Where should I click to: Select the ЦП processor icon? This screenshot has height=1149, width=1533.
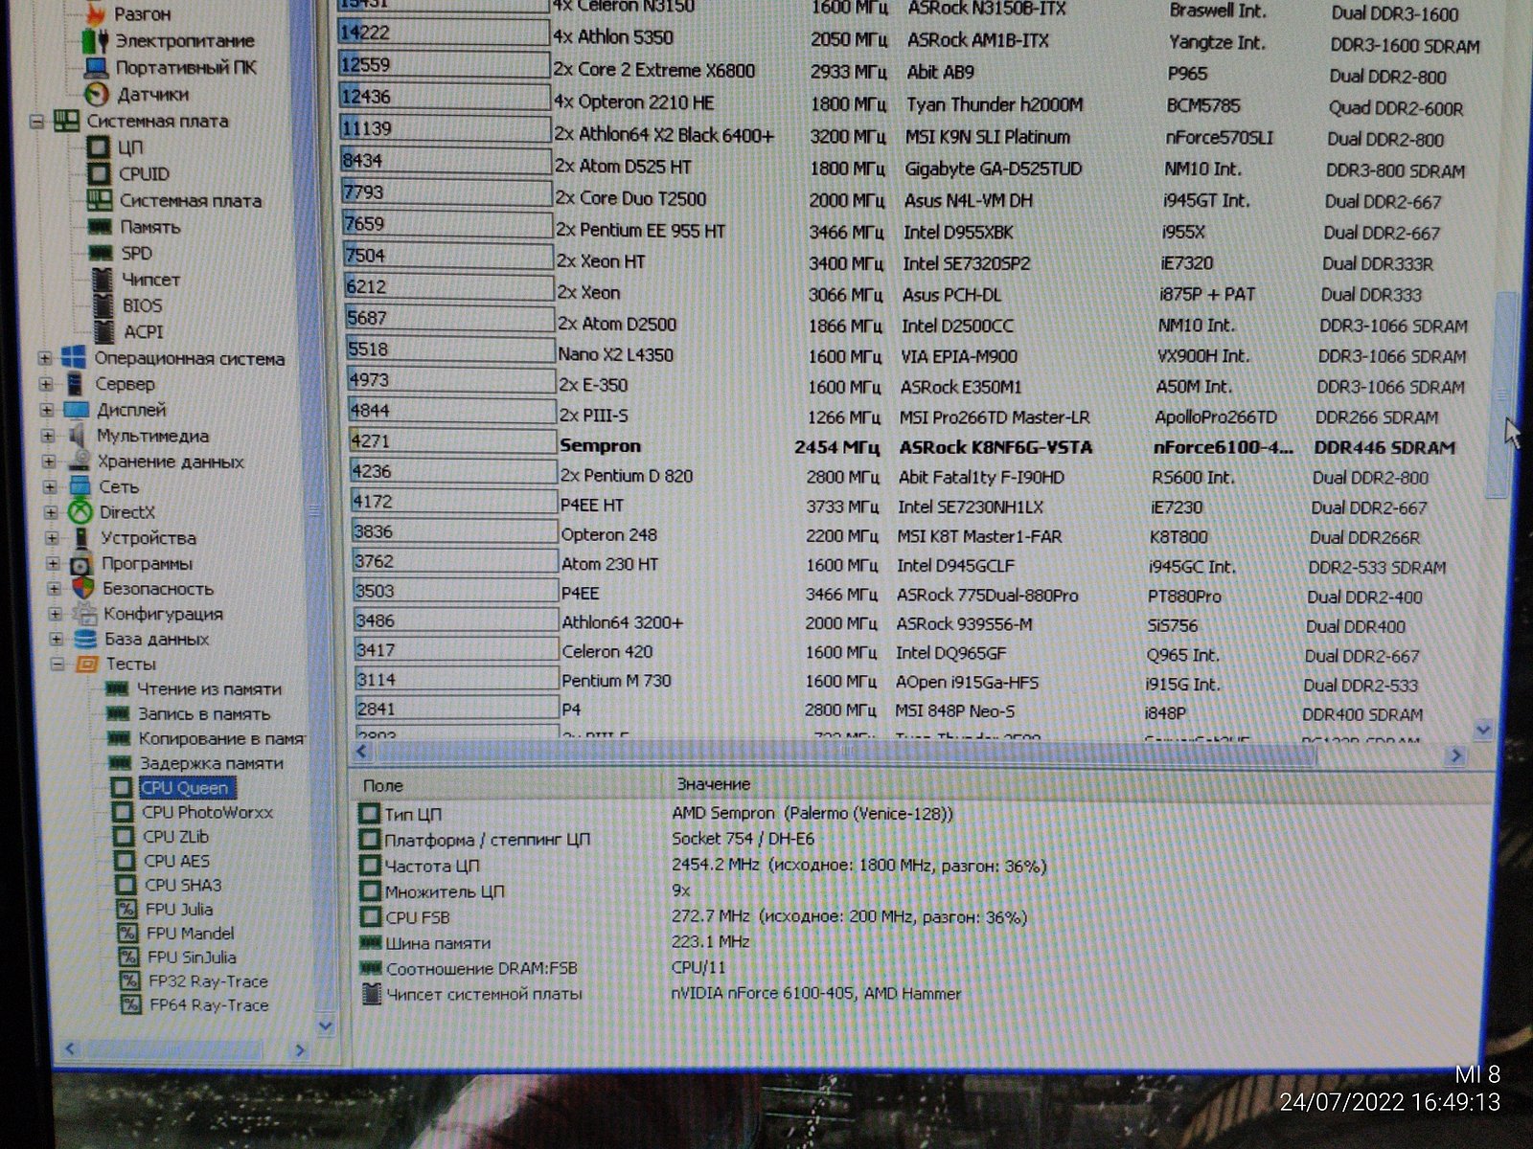[100, 147]
